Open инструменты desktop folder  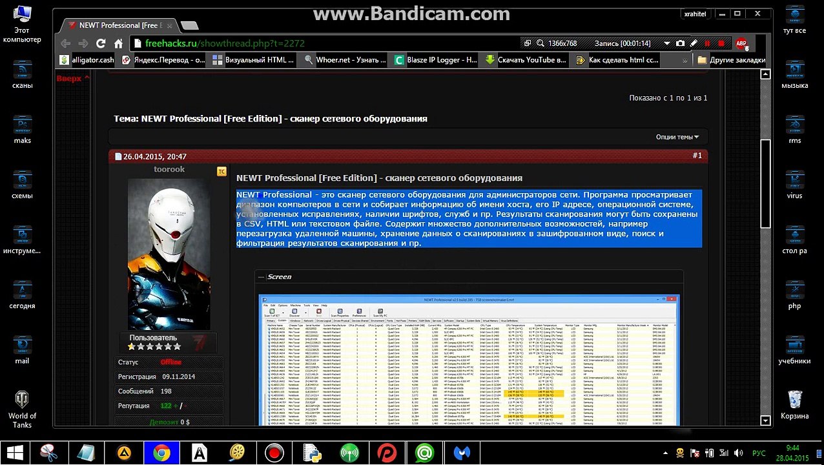23,240
